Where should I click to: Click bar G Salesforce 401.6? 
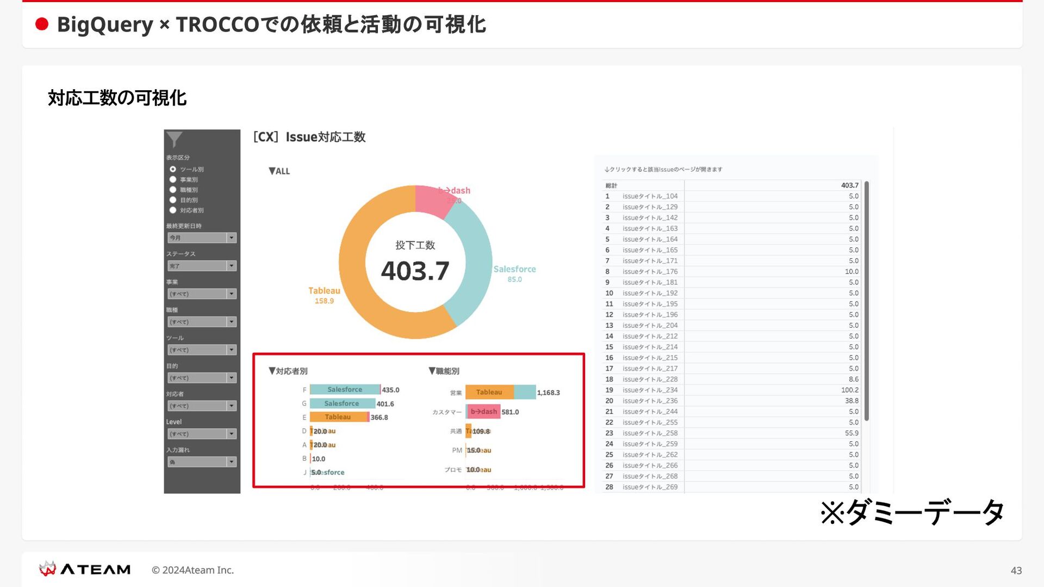(342, 403)
